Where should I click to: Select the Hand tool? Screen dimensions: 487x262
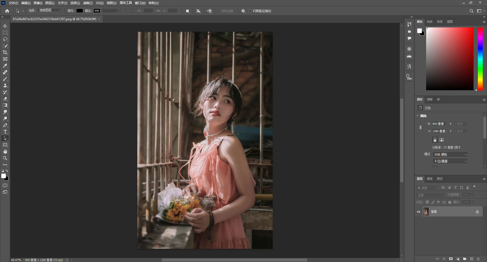click(x=5, y=151)
